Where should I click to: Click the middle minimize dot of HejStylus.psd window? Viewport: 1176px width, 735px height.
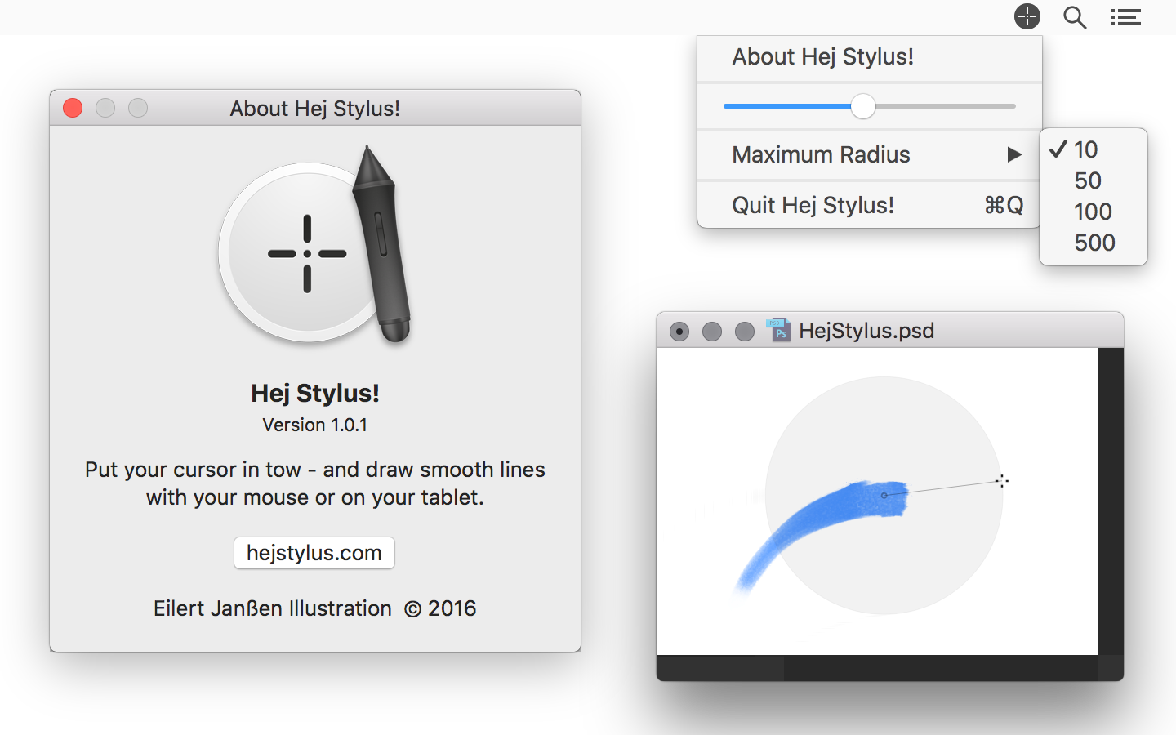point(712,331)
